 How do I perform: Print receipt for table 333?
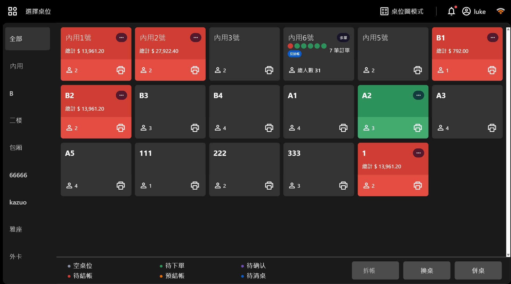coord(343,186)
